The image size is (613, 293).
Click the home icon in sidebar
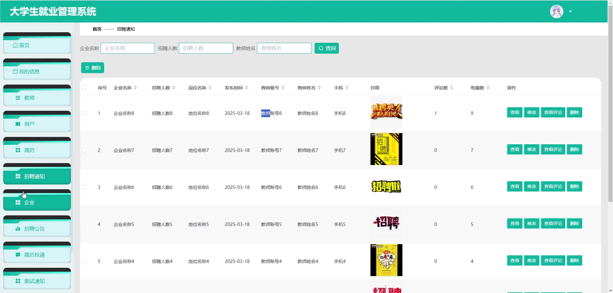15,45
